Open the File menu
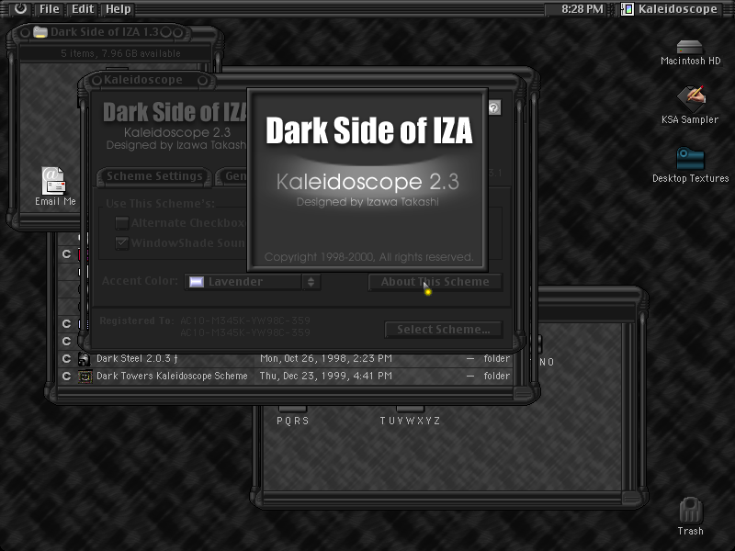The height and width of the screenshot is (551, 735). point(50,9)
